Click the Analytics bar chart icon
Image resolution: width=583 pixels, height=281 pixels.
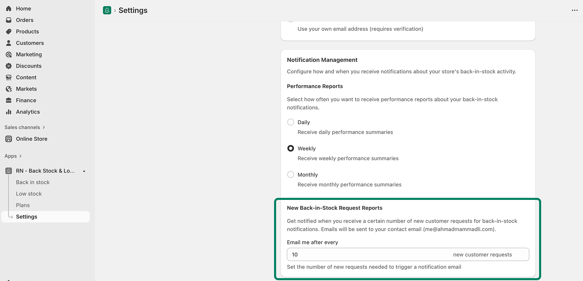9,112
